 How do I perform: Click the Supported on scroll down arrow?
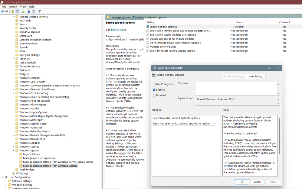pos(278,104)
